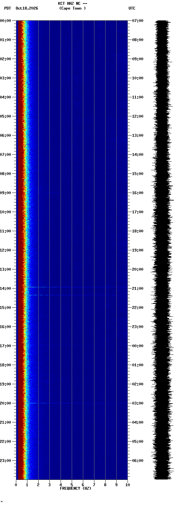
Task: Click the PDT axis label 02:00
Action: pyautogui.click(x=5, y=59)
